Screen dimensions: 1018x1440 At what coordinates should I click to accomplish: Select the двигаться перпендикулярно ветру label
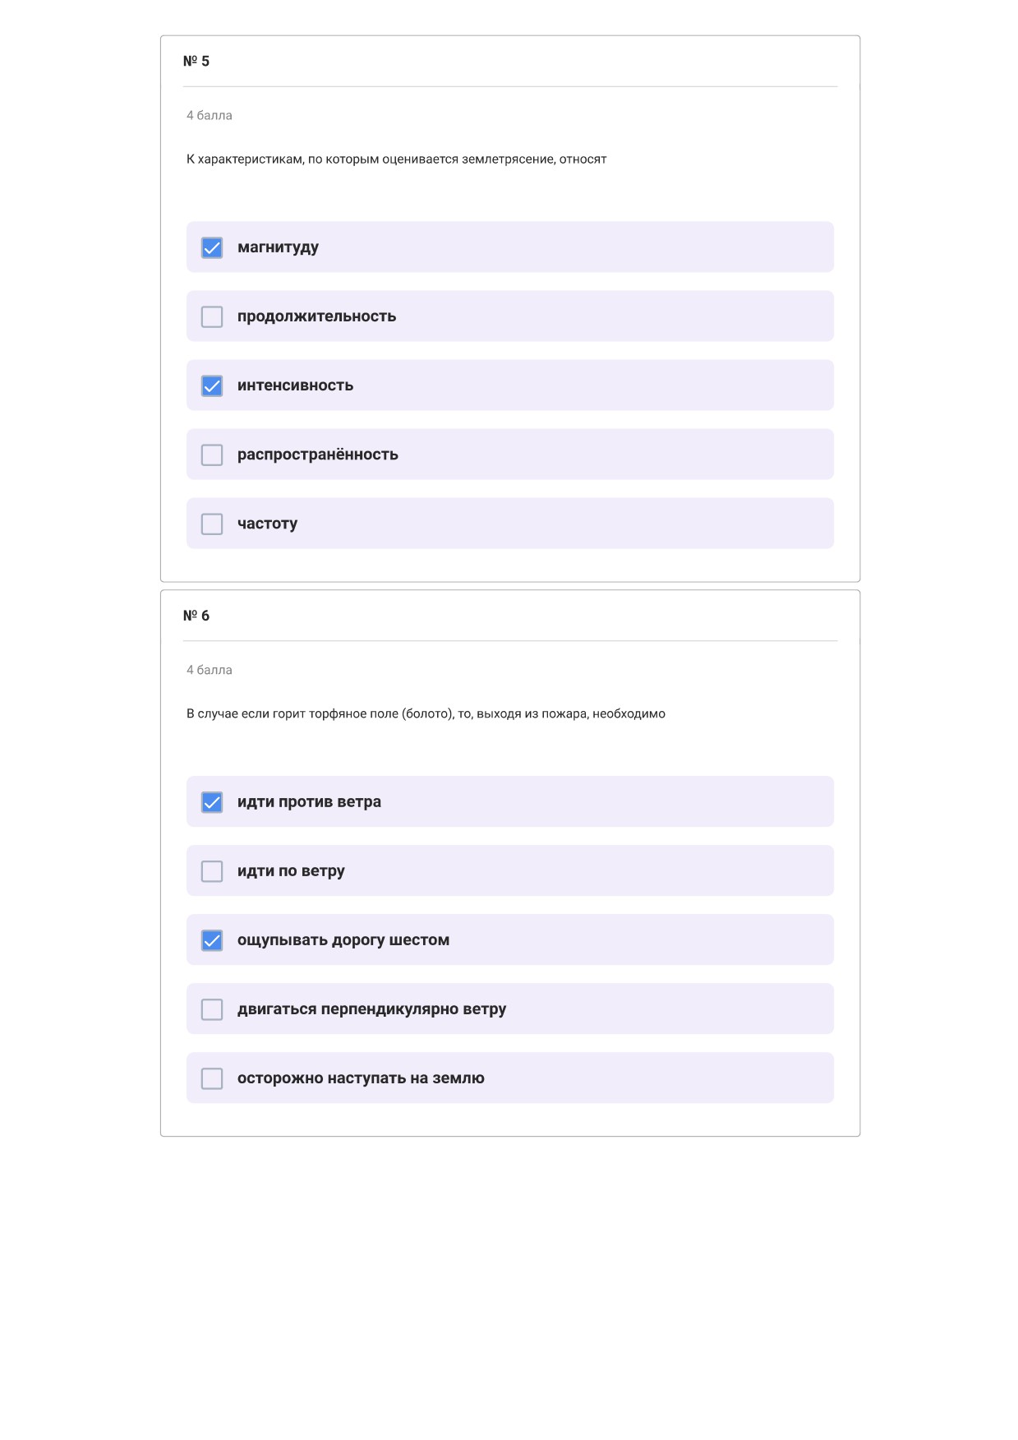click(x=371, y=1009)
